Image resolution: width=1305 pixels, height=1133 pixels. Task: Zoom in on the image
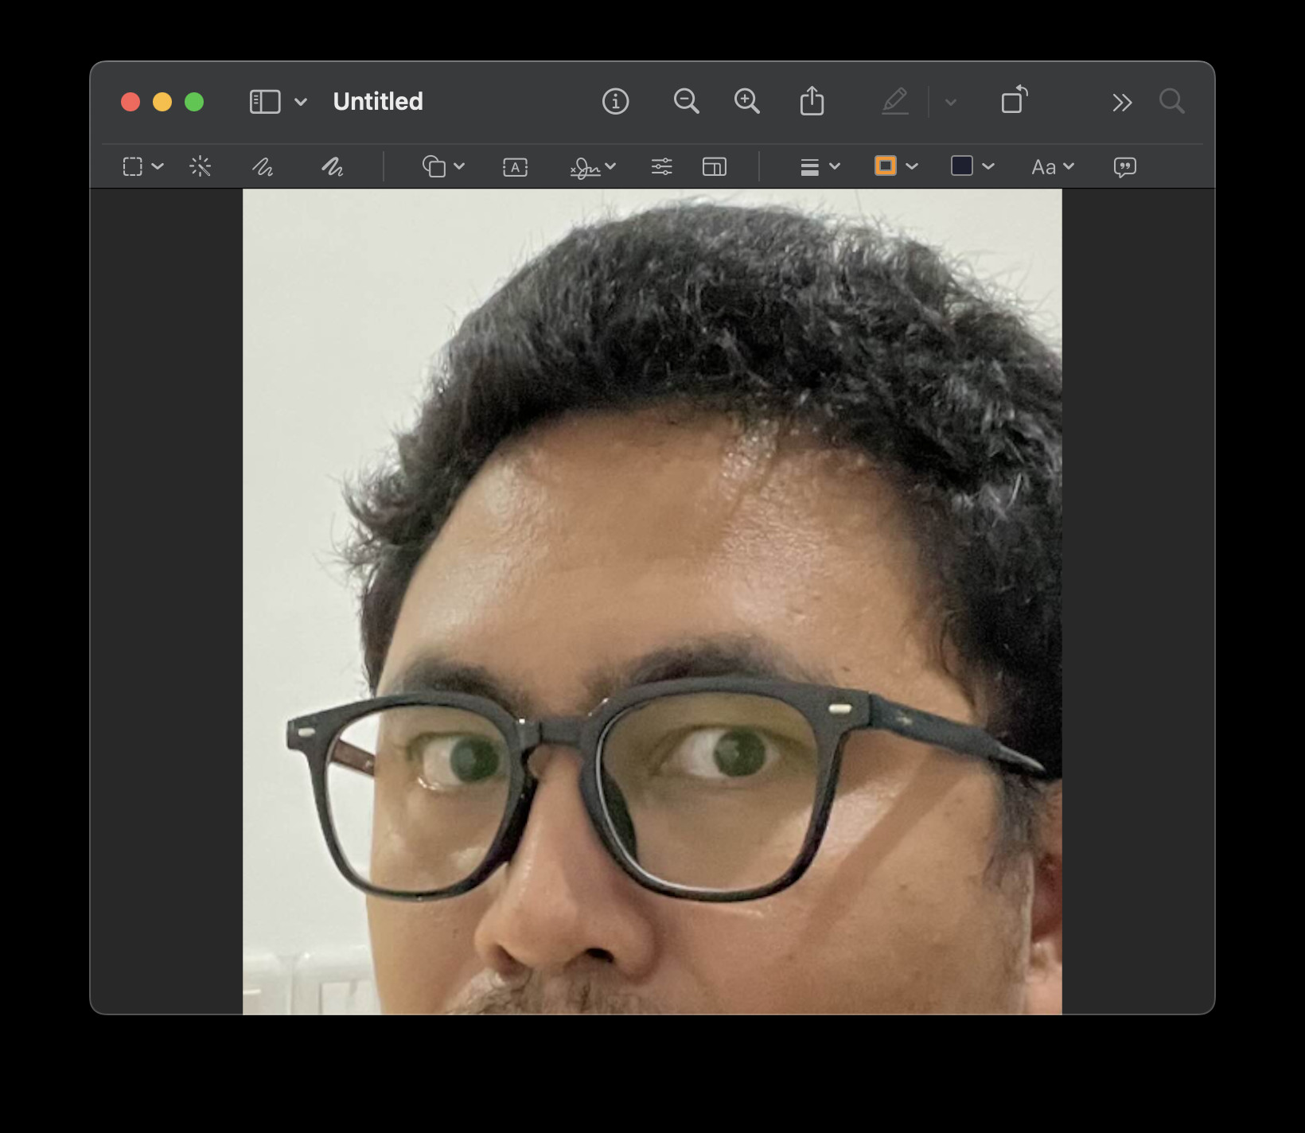point(746,101)
